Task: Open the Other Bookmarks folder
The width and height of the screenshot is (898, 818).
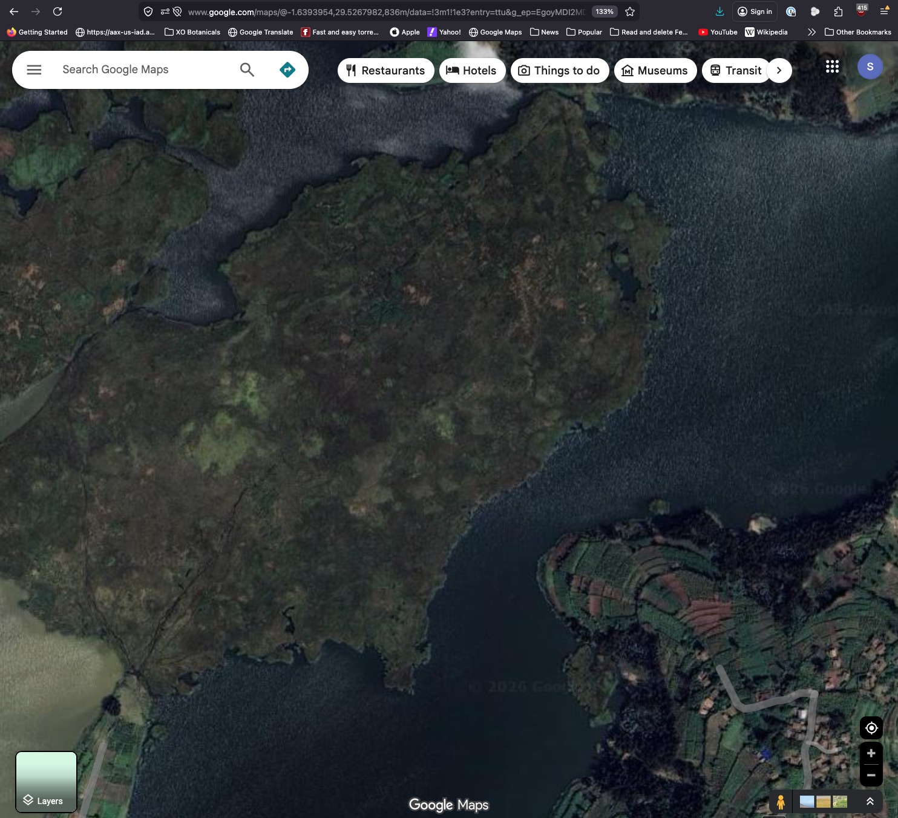Action: pyautogui.click(x=857, y=32)
